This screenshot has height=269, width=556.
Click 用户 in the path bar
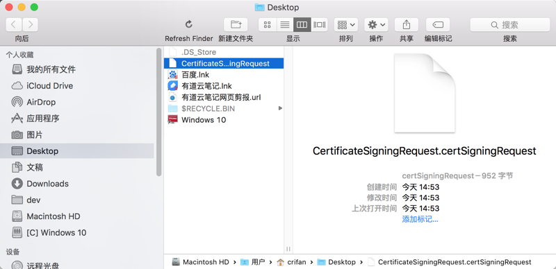(252, 262)
